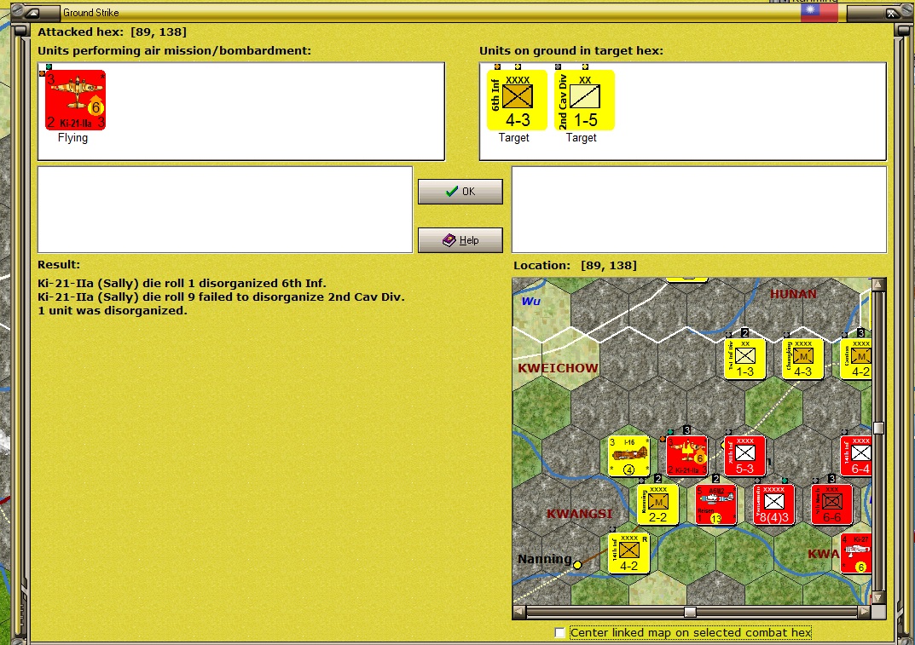
Task: Click the map's vertical scrollbar down arrow
Action: pyautogui.click(x=879, y=598)
